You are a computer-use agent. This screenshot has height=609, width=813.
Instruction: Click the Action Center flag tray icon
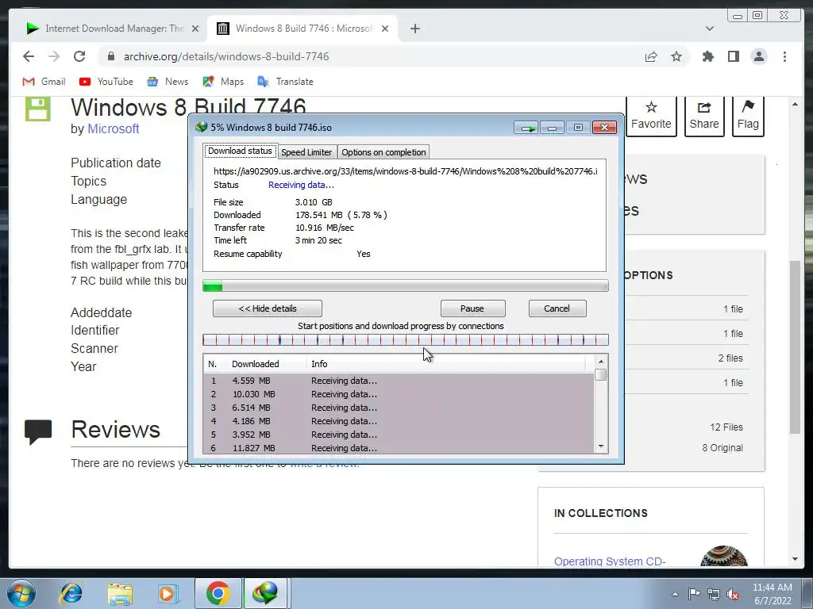coord(694,593)
